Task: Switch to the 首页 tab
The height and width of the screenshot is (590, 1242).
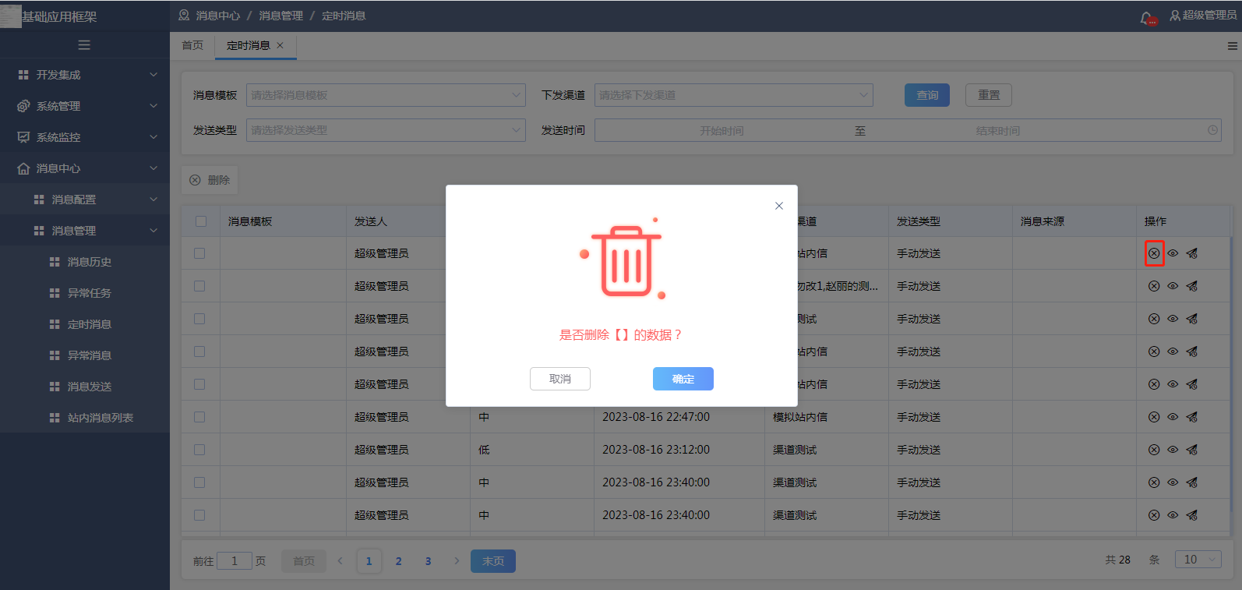Action: [x=192, y=45]
